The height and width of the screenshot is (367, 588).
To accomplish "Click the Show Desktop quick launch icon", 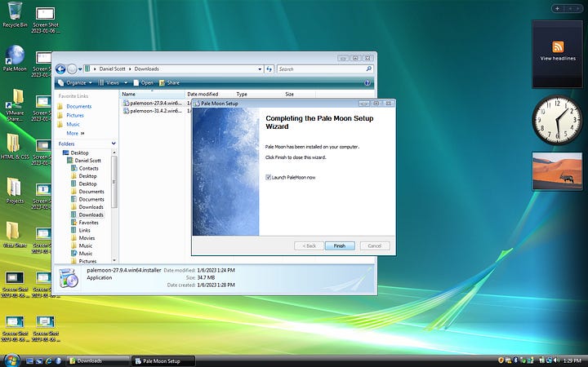I will [x=29, y=361].
